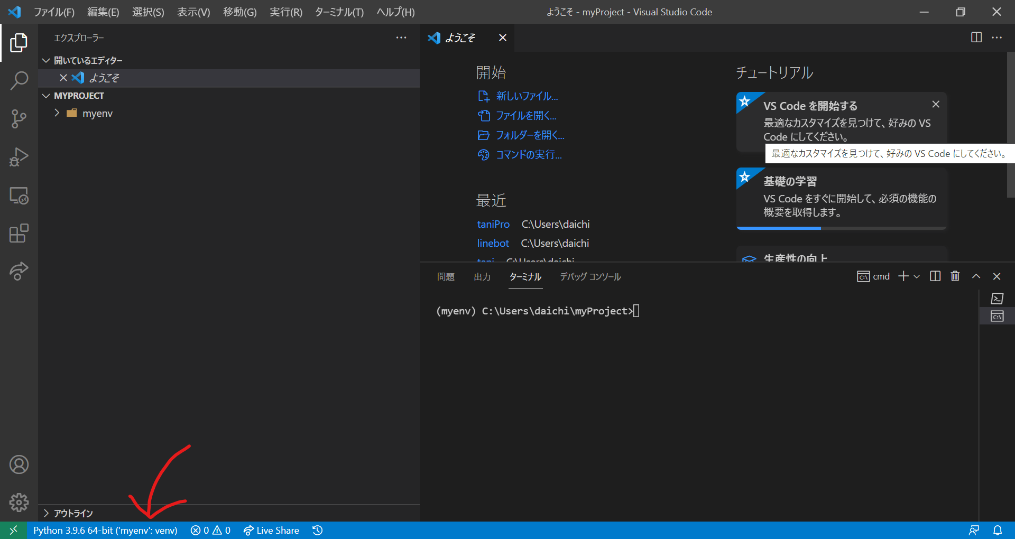
Task: Open the 表示(V) menu
Action: click(193, 12)
